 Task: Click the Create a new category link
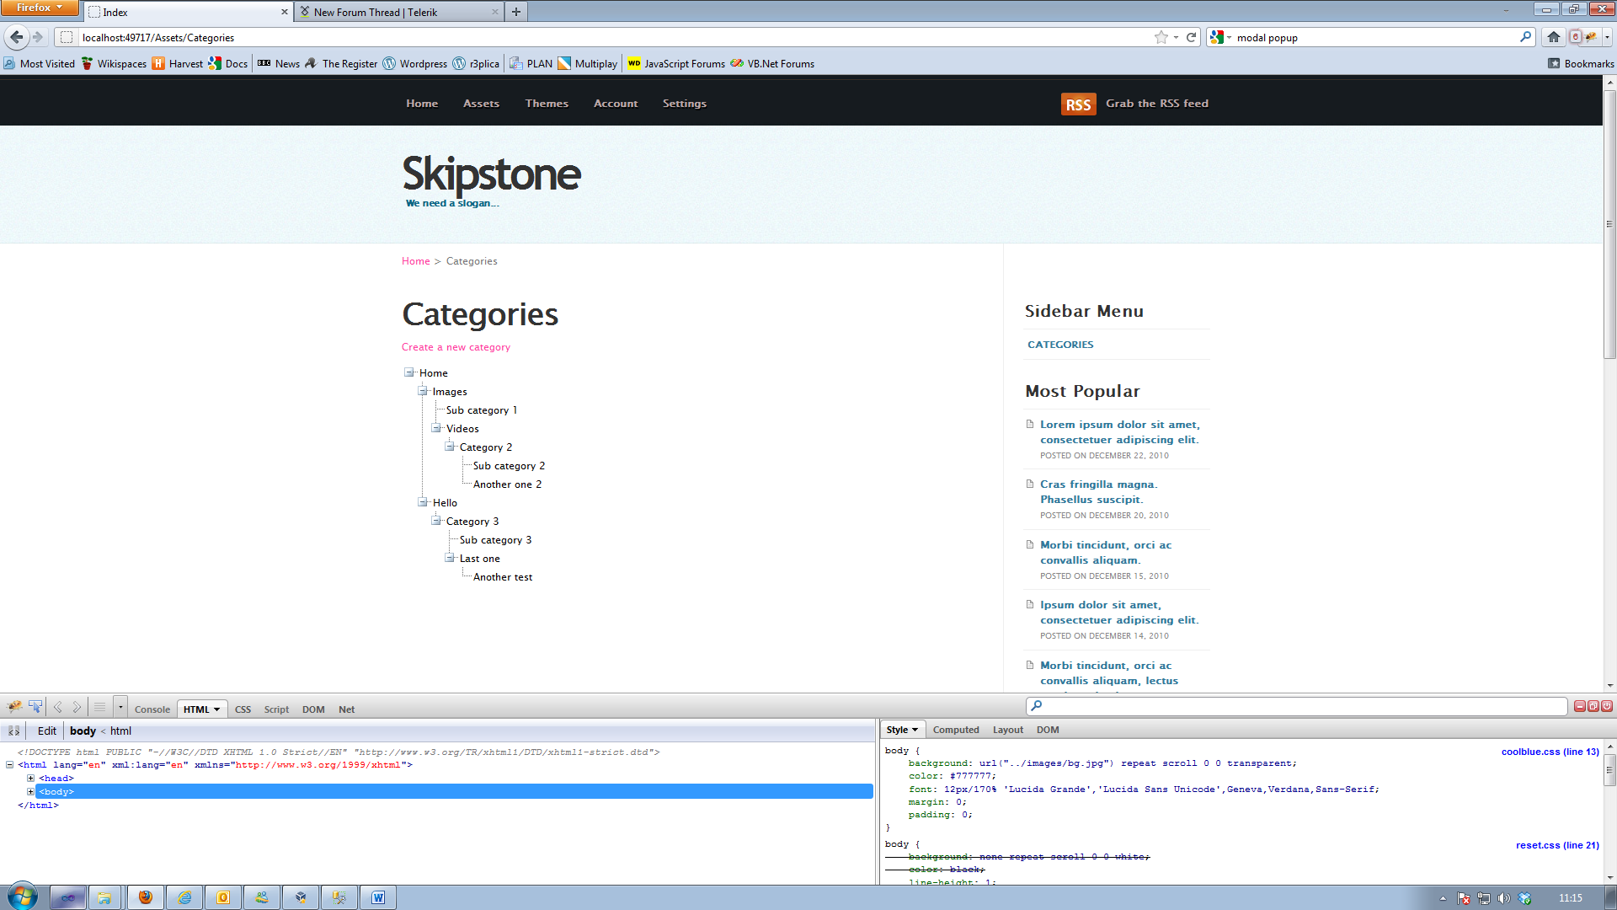456,347
